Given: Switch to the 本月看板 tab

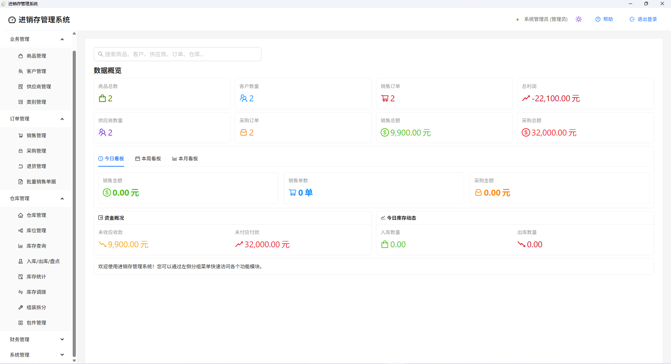Looking at the screenshot, I should pos(185,159).
